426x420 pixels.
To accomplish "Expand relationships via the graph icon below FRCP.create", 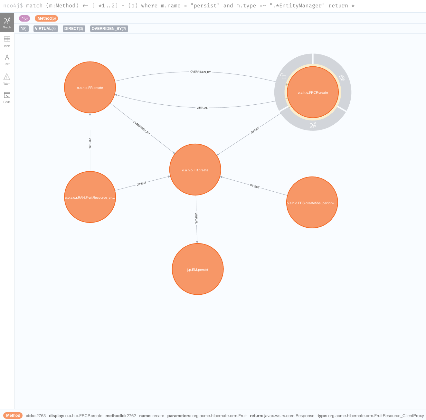I will tap(312, 125).
